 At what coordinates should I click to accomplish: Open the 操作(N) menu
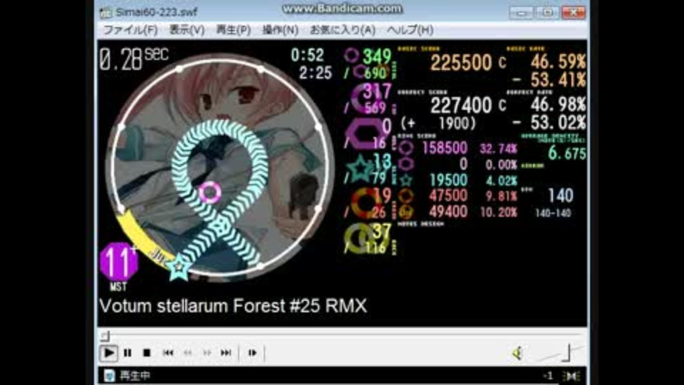pos(280,30)
